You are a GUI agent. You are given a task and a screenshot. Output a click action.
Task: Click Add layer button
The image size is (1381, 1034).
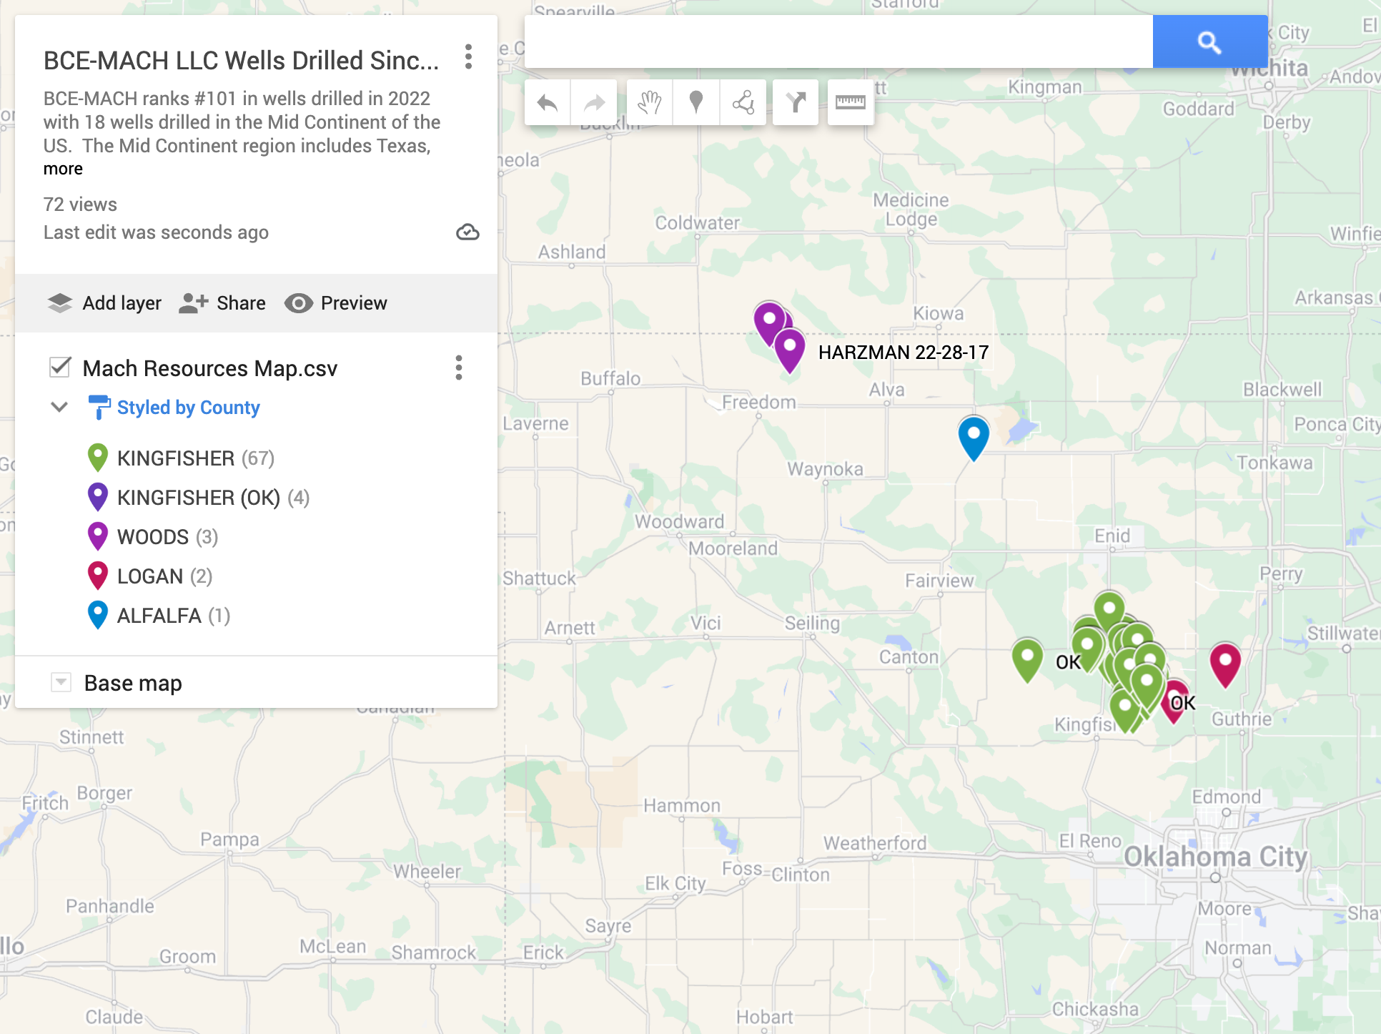[x=104, y=303]
